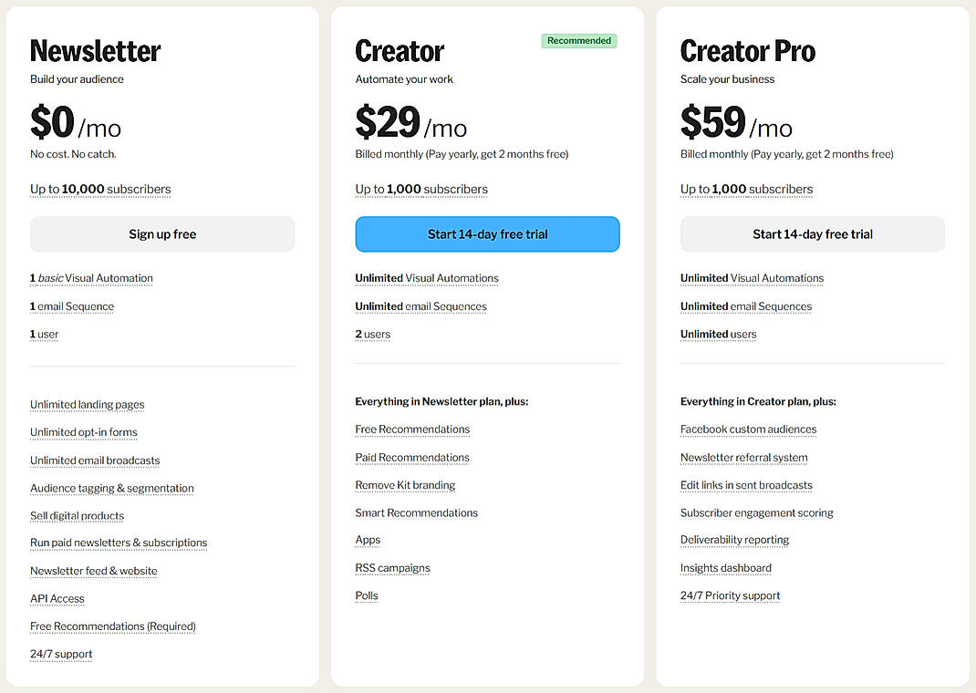Click the Sign up free button
The width and height of the screenshot is (976, 693).
tap(161, 234)
